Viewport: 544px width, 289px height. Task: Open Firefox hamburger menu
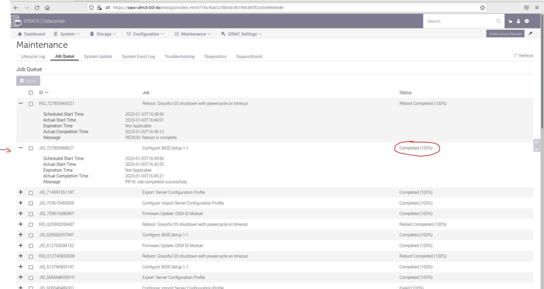coord(537,7)
